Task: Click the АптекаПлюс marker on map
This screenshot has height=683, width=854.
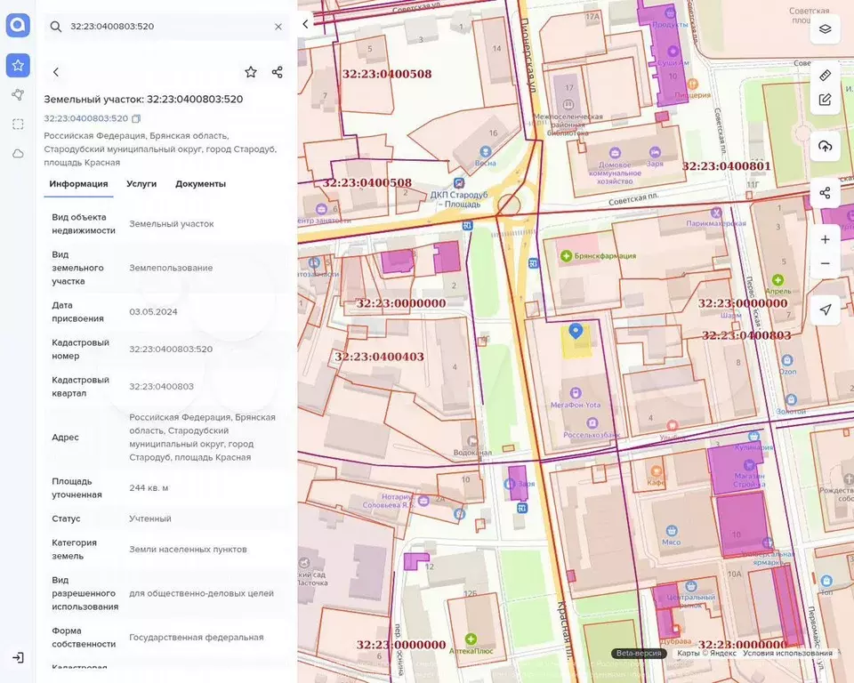Action: [471, 639]
